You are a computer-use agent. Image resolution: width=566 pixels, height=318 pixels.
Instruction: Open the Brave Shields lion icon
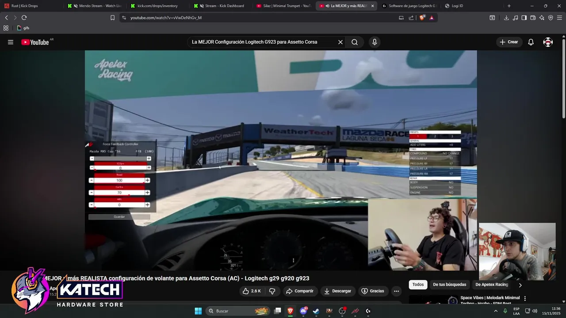pyautogui.click(x=422, y=18)
